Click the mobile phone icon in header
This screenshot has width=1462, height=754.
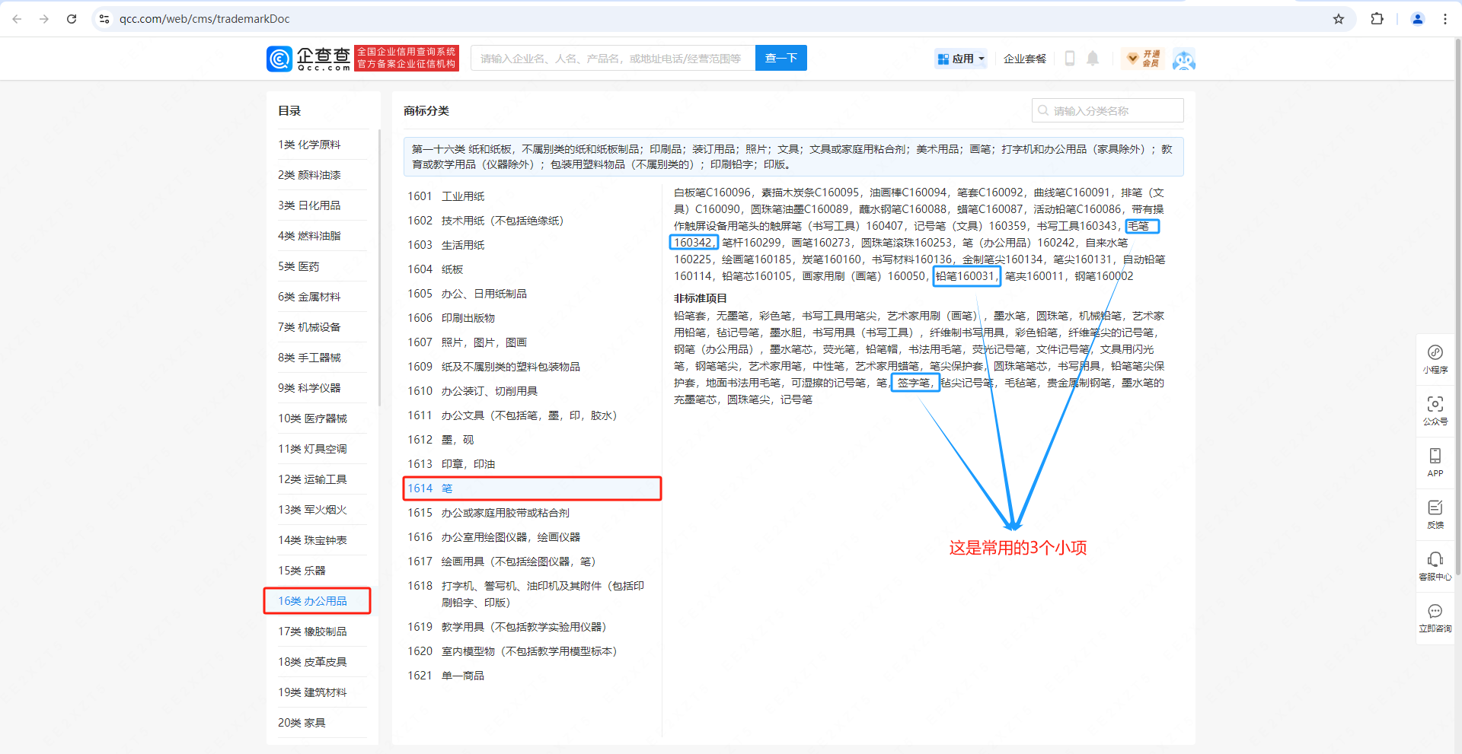[1070, 59]
